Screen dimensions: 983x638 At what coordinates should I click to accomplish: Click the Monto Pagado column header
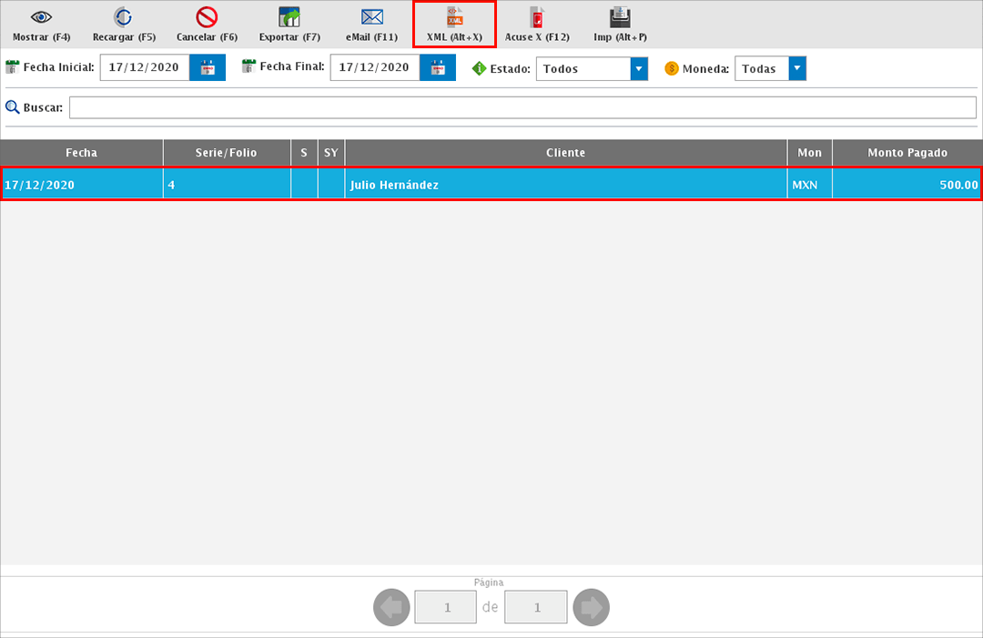tap(907, 153)
